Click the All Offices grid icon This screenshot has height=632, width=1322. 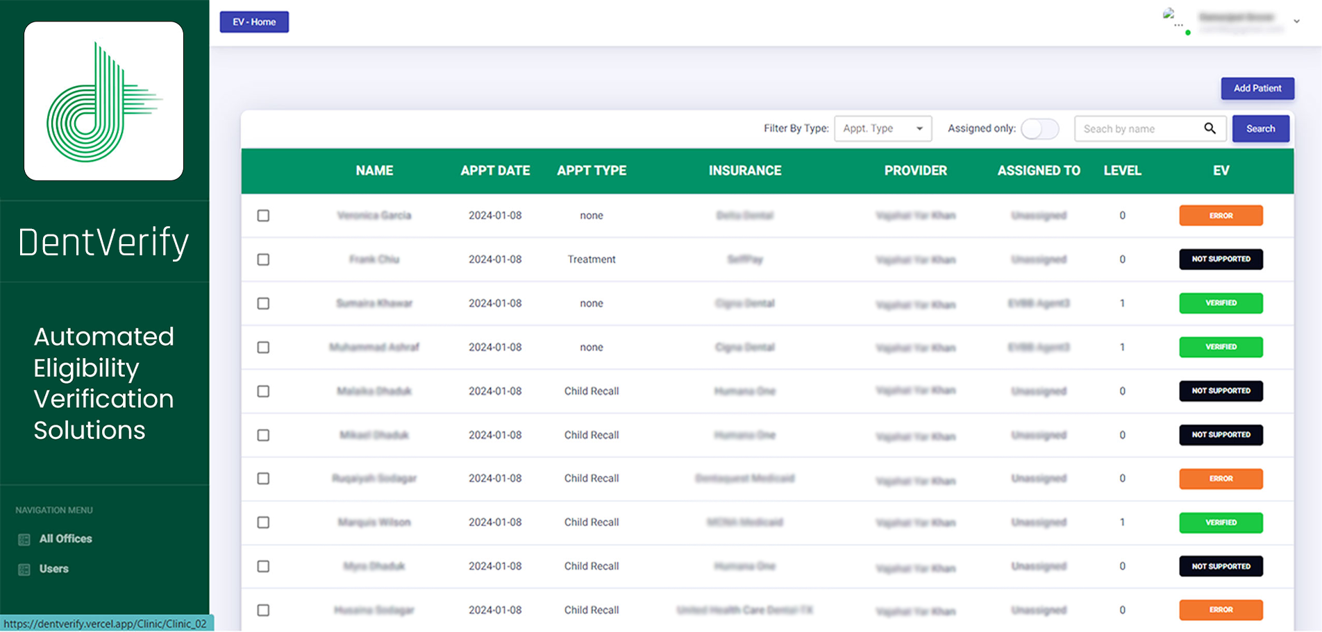(x=24, y=540)
